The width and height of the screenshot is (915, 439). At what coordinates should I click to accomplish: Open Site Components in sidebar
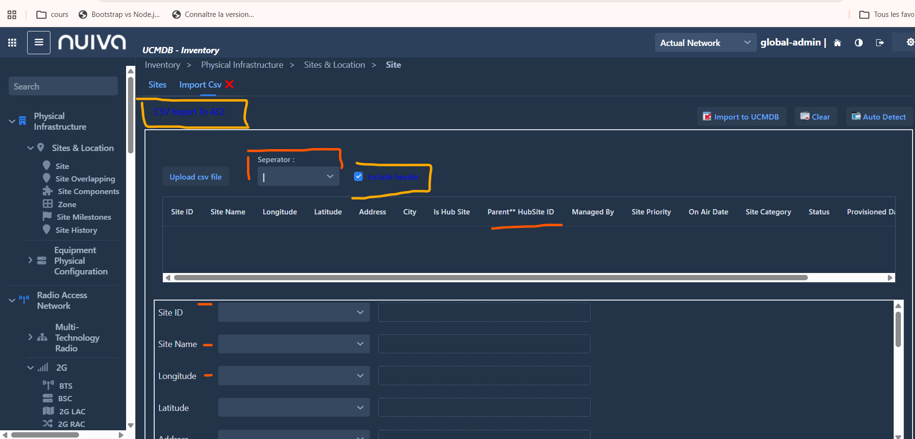click(88, 192)
